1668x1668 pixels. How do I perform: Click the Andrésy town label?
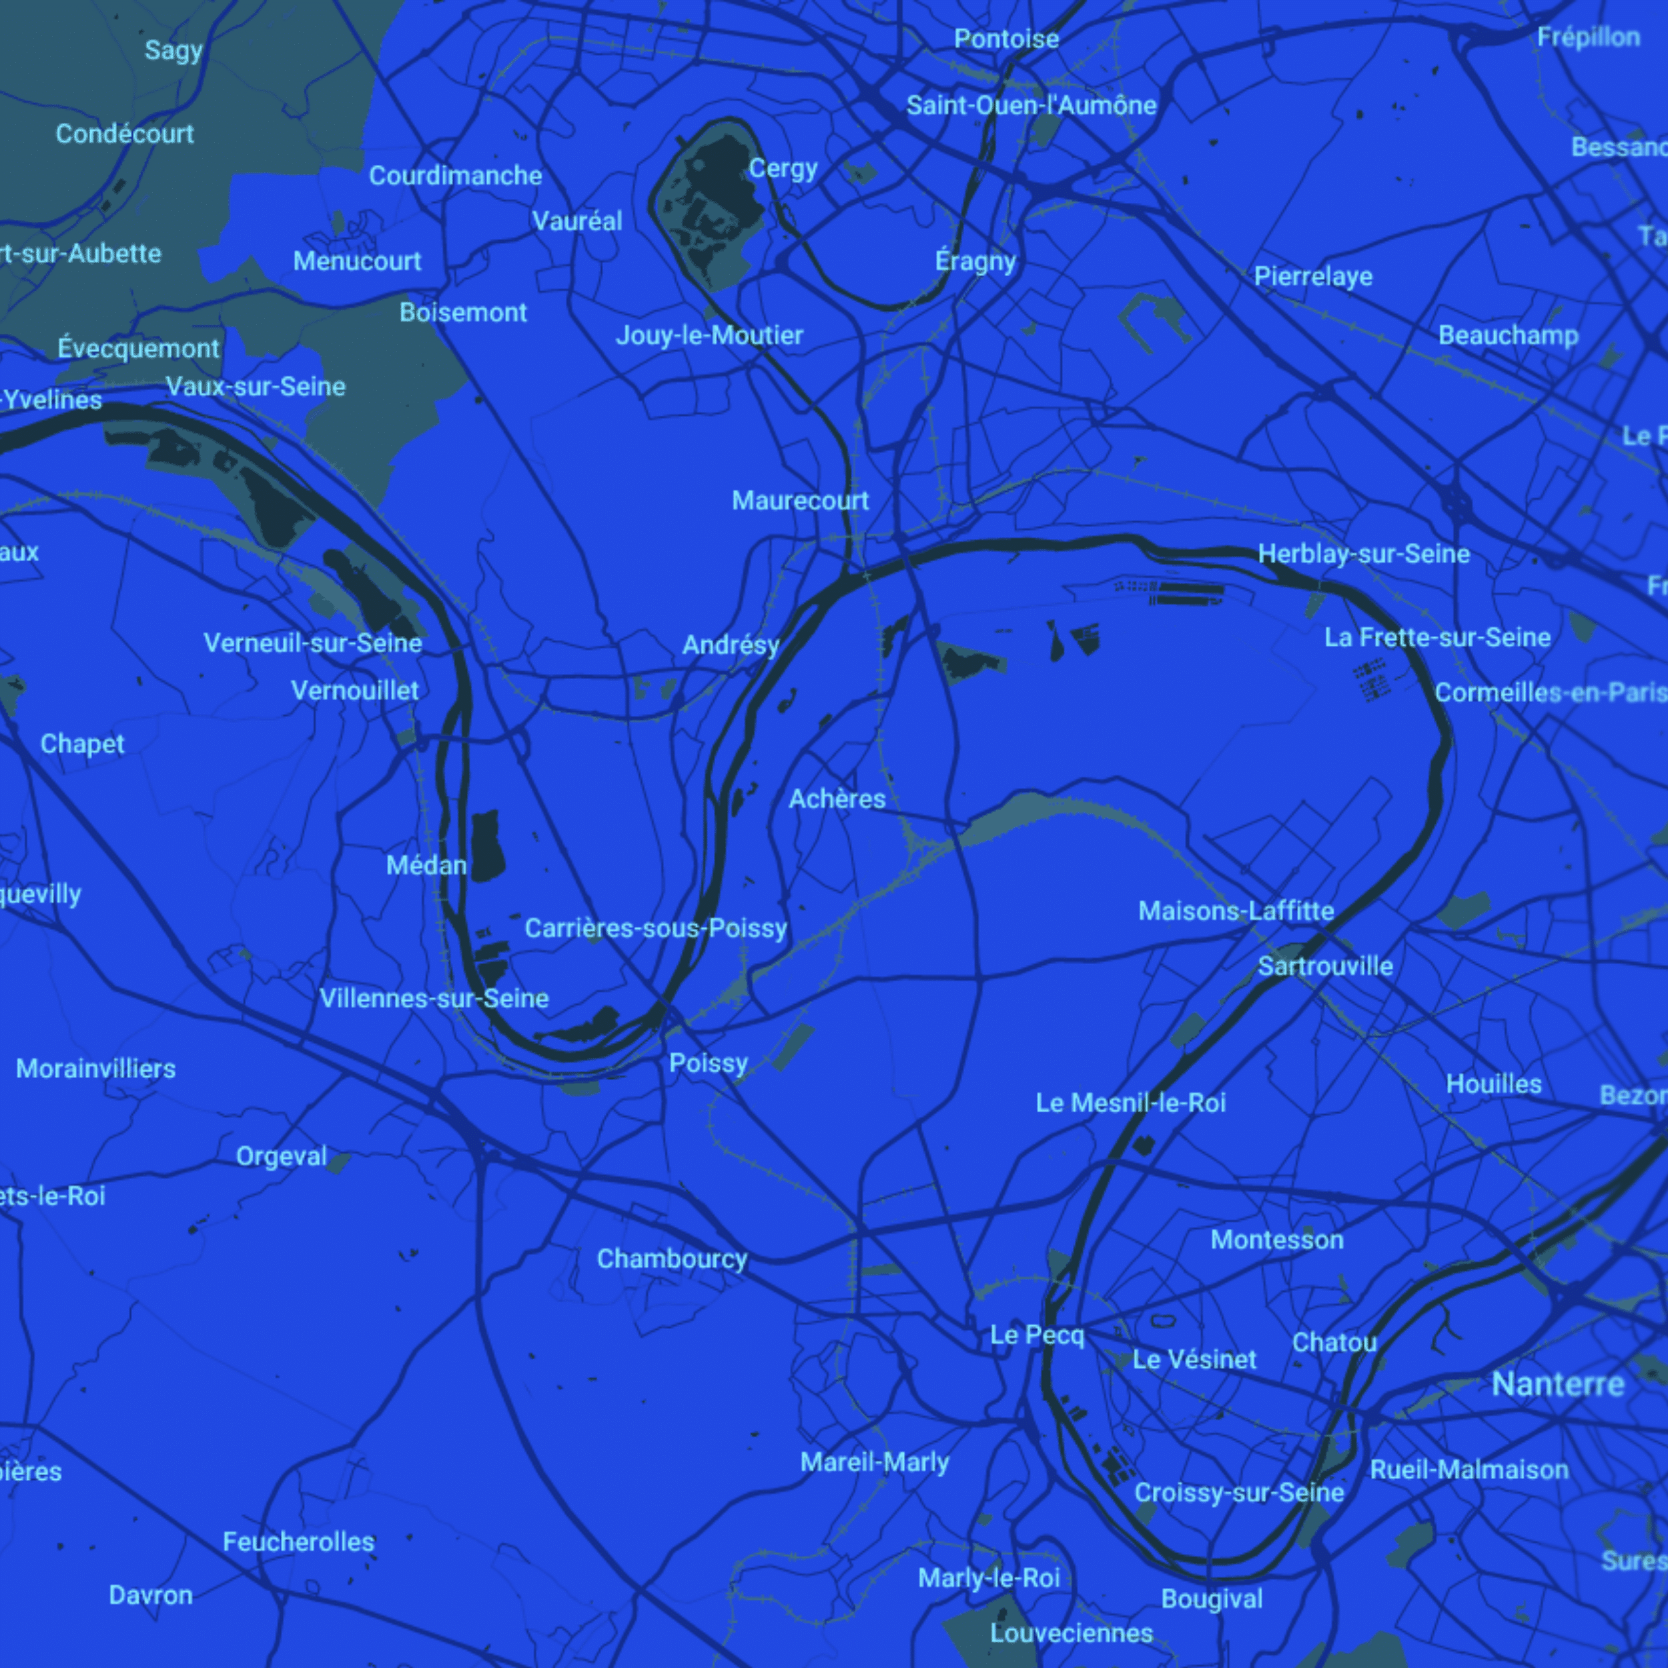[x=731, y=645]
